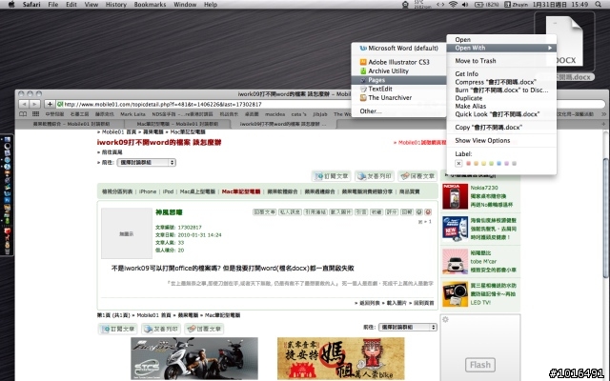610x381 pixels.
Task: Open the Apple menu in the menu bar
Action: tap(11, 4)
